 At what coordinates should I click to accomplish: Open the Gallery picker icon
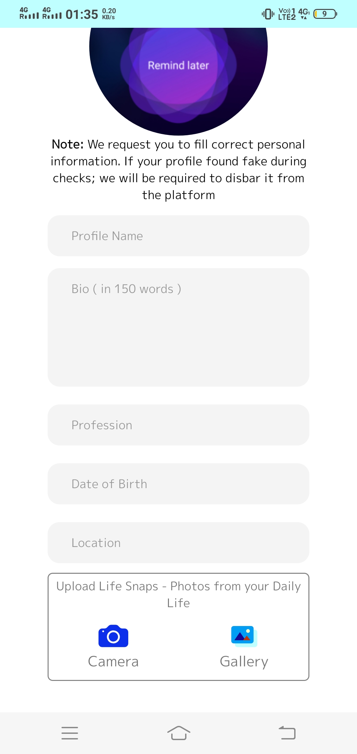click(x=244, y=636)
